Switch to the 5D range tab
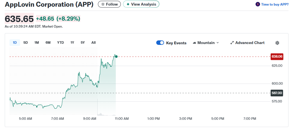This screenshot has width=291, height=129. pyautogui.click(x=25, y=43)
